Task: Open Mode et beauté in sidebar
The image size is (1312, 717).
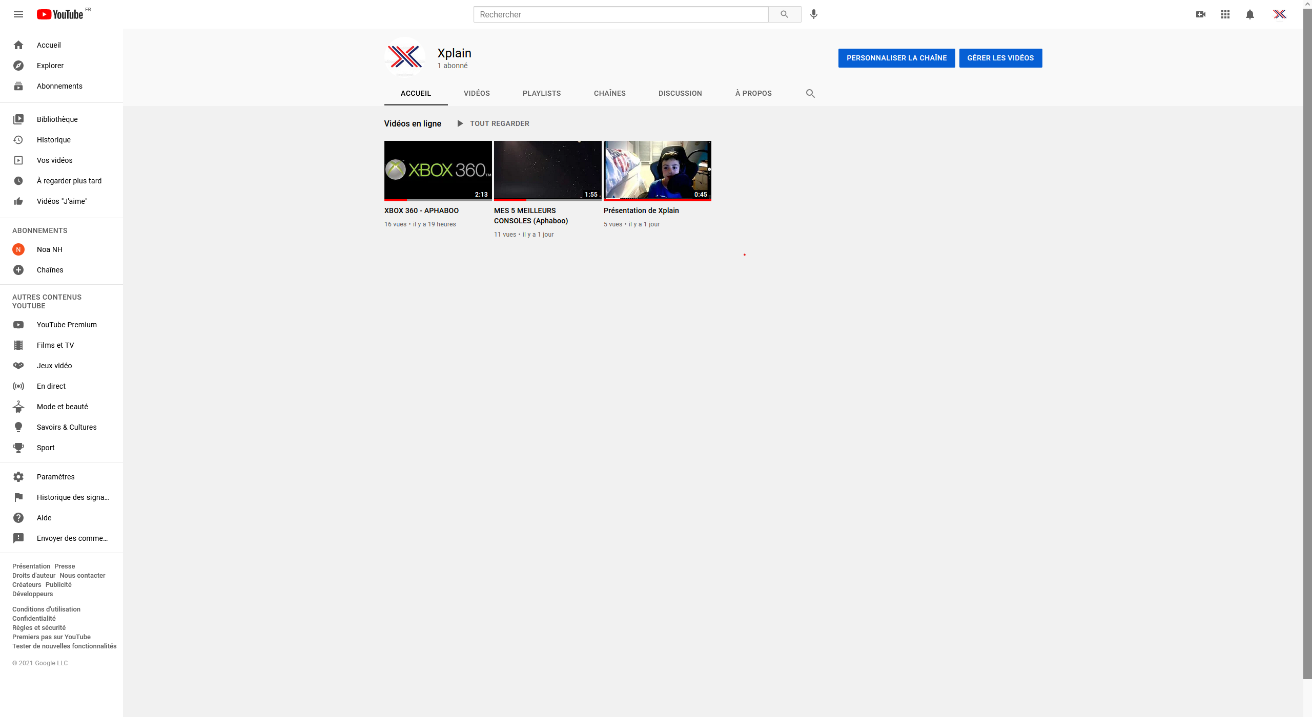Action: pyautogui.click(x=61, y=407)
